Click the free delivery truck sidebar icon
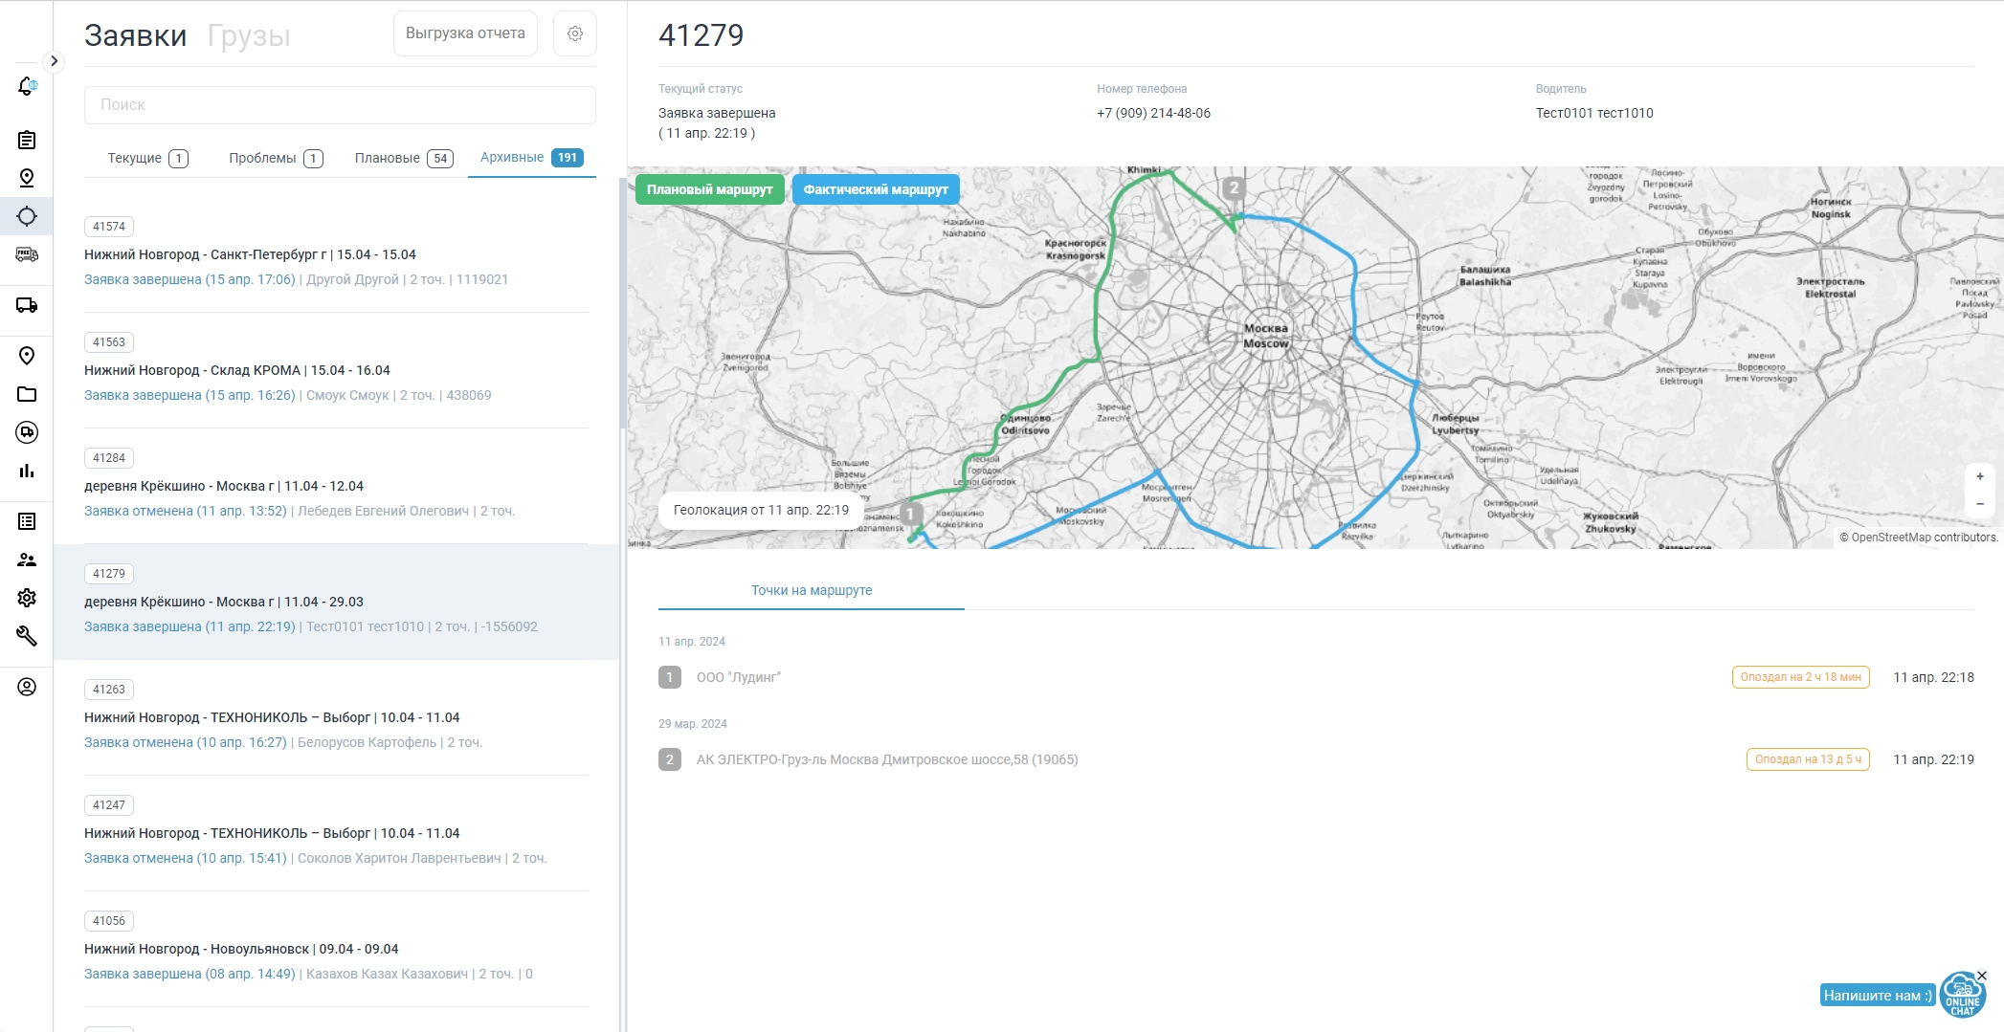This screenshot has width=2004, height=1032. [27, 254]
